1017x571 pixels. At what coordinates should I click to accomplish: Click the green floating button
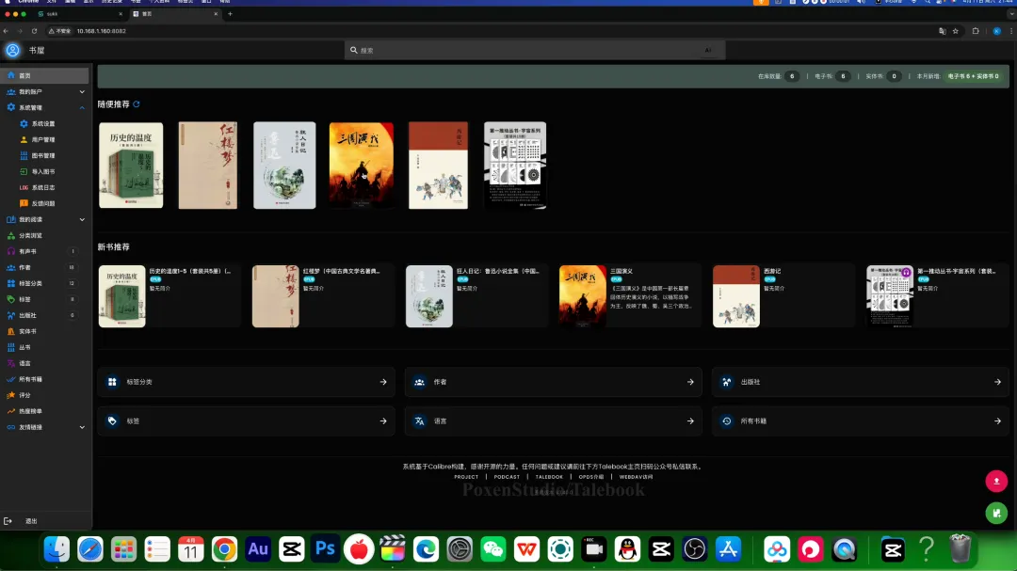[996, 514]
